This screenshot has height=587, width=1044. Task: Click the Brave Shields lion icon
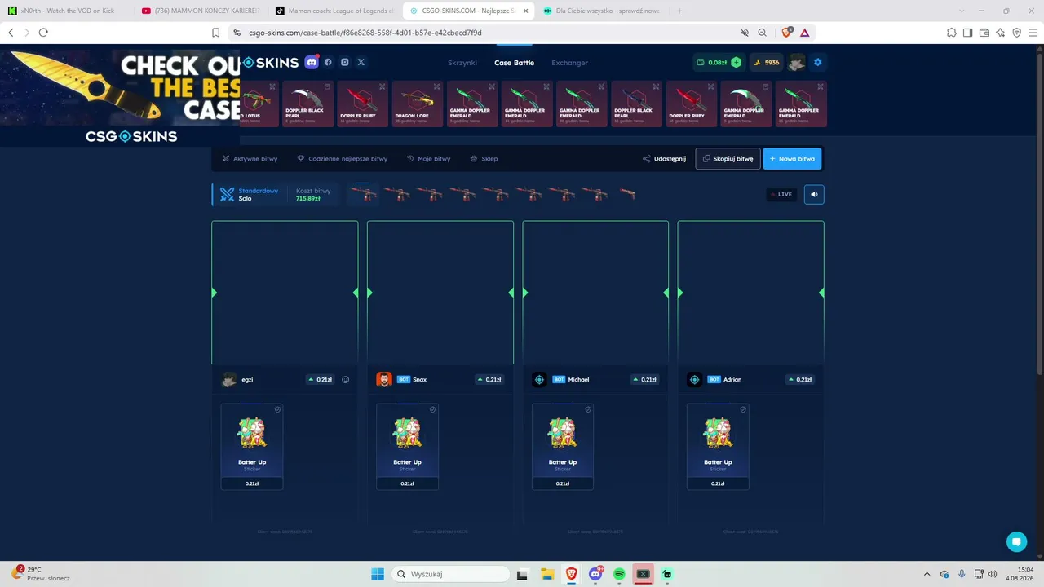click(786, 33)
